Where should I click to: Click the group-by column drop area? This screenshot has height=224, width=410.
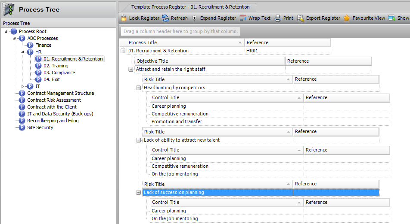coord(180,31)
